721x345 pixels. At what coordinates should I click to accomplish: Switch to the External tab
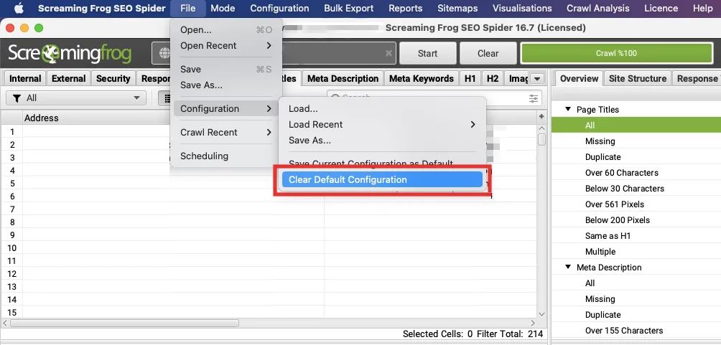coord(68,79)
